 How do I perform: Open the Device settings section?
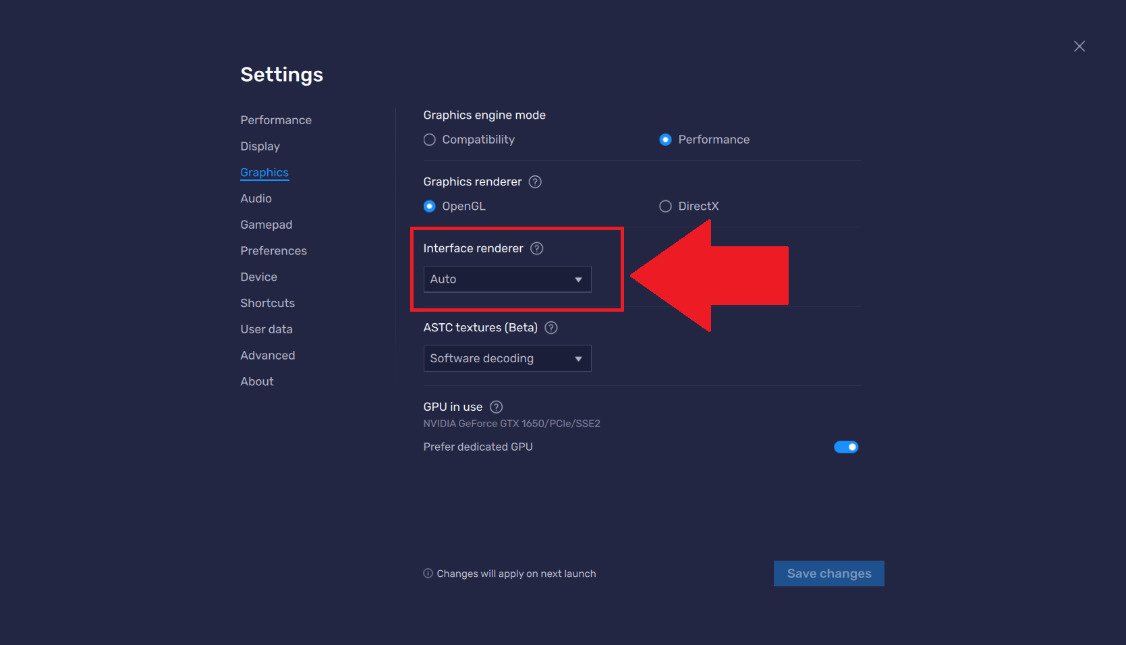(258, 277)
